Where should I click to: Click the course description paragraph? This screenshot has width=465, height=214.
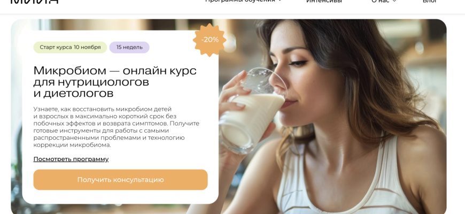click(117, 127)
